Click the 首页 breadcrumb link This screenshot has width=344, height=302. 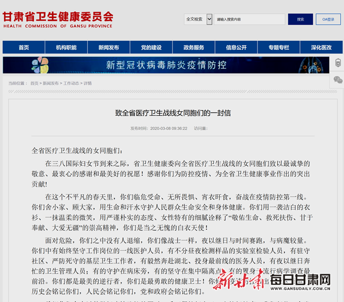[x=34, y=83]
